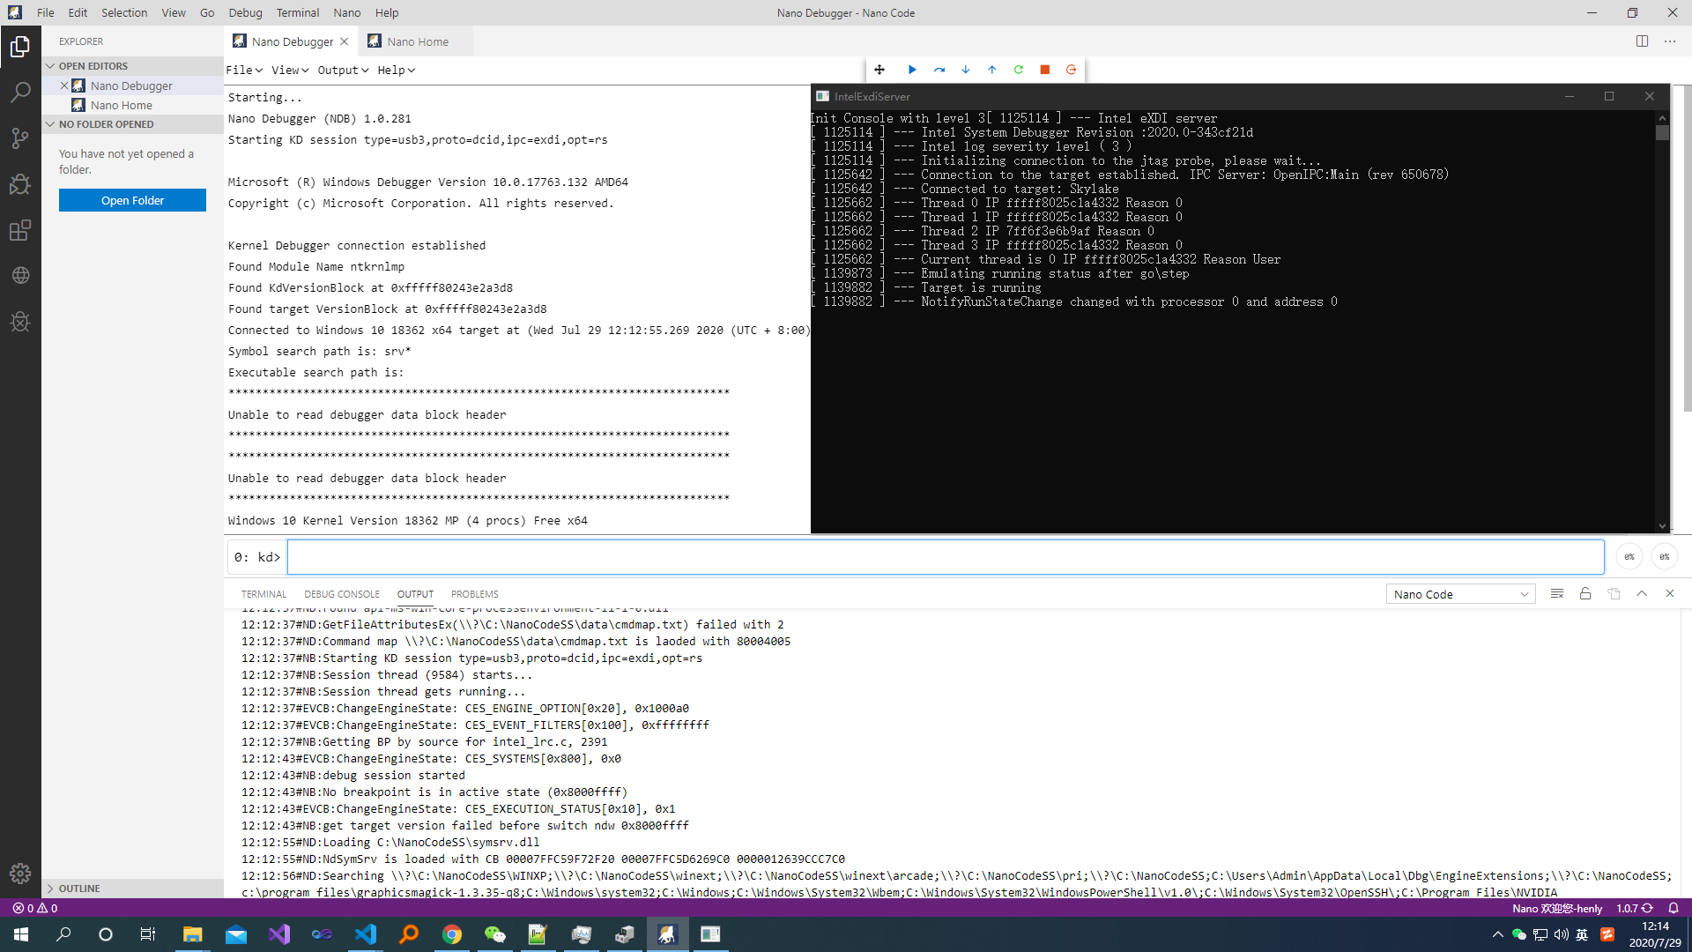The height and width of the screenshot is (952, 1692).
Task: Expand the OUTLINE section at bottom left
Action: pyautogui.click(x=79, y=888)
